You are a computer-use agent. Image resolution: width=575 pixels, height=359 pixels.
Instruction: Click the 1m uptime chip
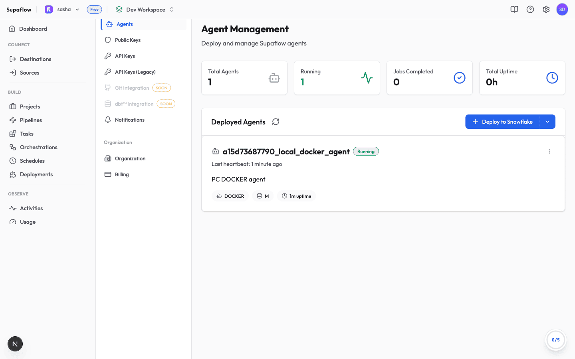(x=296, y=196)
